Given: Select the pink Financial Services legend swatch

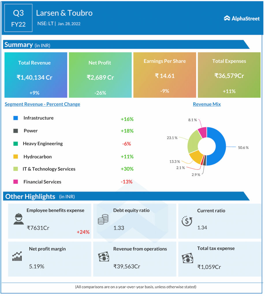Looking at the screenshot, I should coord(16,182).
